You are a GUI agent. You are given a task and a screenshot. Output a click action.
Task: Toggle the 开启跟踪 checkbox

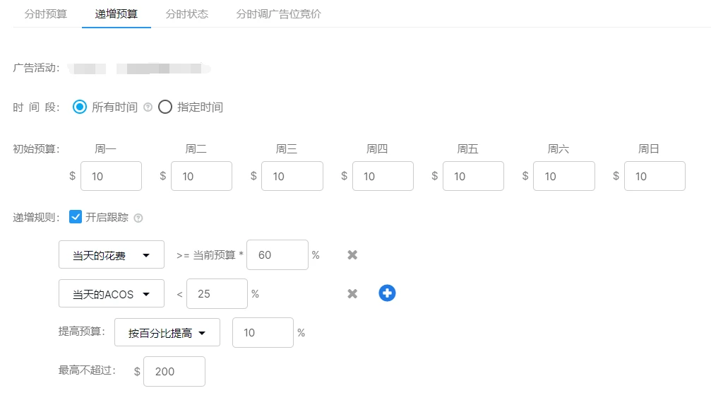[76, 217]
